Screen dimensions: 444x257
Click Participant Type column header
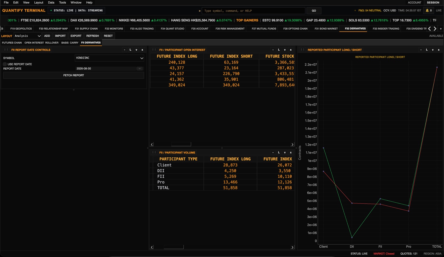pyautogui.click(x=178, y=159)
